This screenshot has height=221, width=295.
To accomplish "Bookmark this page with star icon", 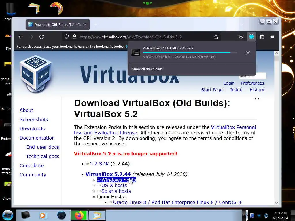I will pyautogui.click(x=216, y=37).
